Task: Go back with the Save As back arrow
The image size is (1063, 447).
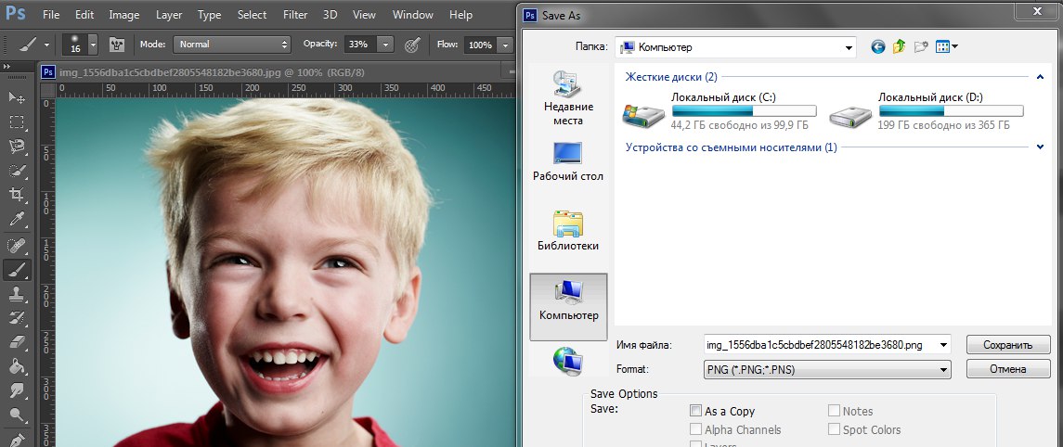Action: (x=878, y=46)
